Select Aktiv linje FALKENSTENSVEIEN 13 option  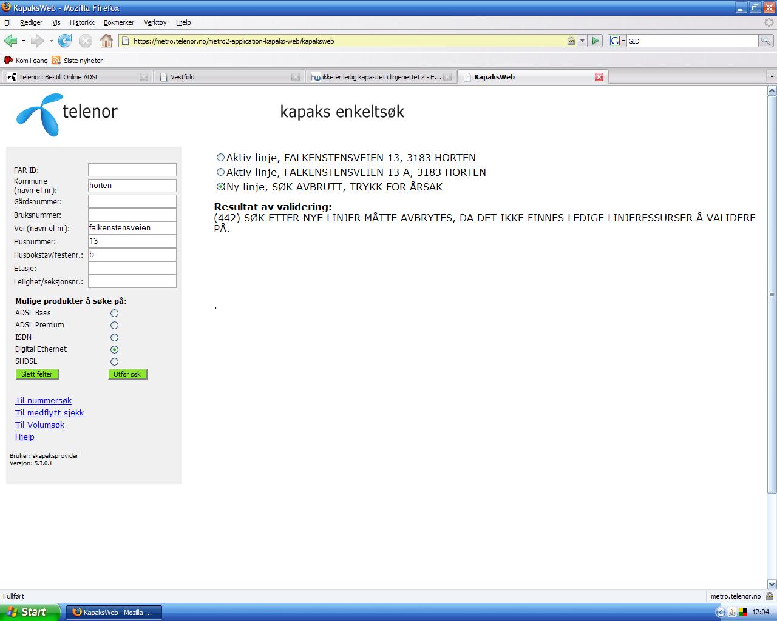(x=221, y=158)
